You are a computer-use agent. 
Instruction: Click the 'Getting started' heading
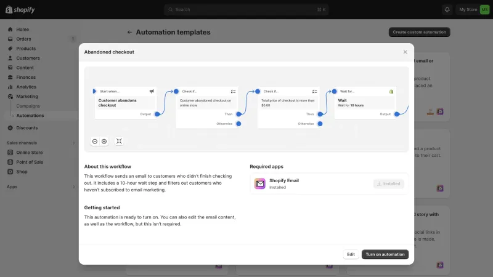click(x=102, y=207)
